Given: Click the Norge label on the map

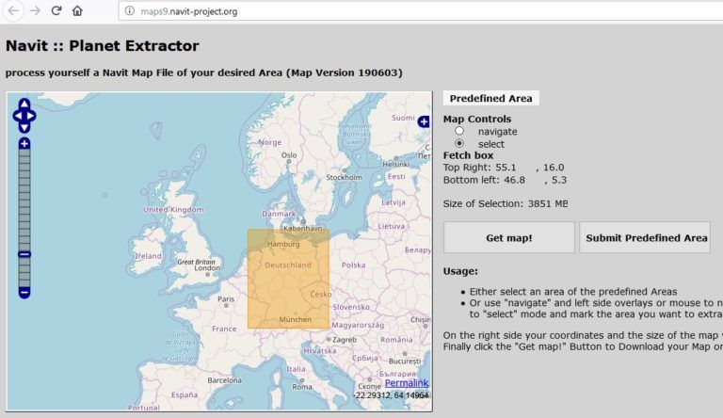Looking at the screenshot, I should [270, 142].
